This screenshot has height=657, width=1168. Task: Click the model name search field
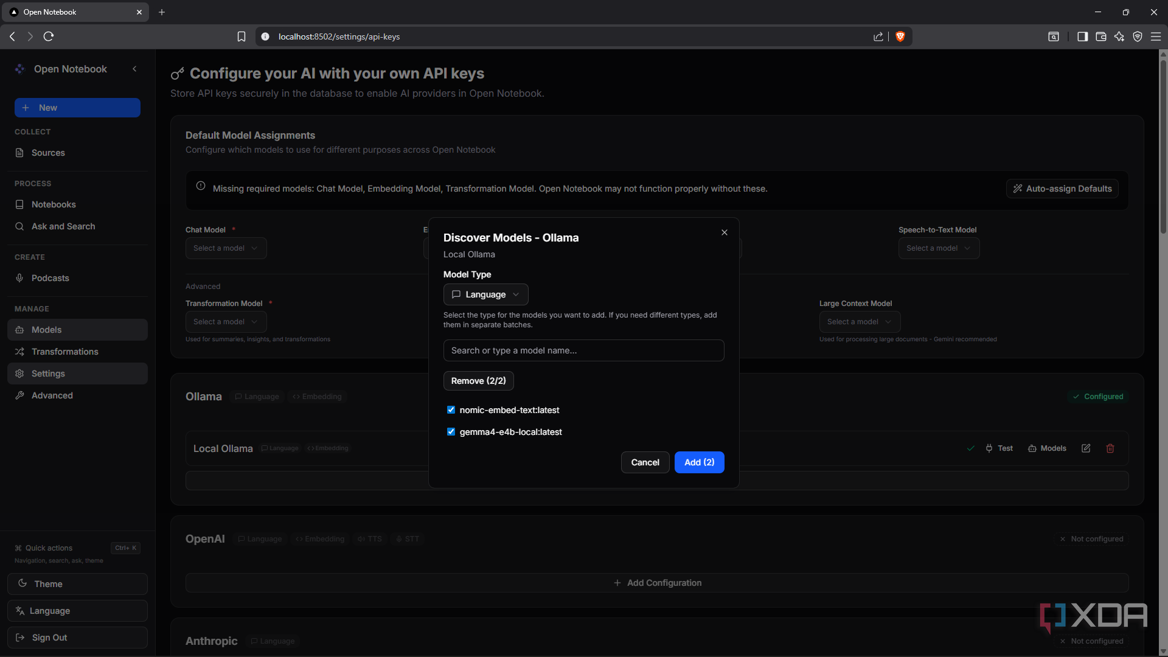583,350
